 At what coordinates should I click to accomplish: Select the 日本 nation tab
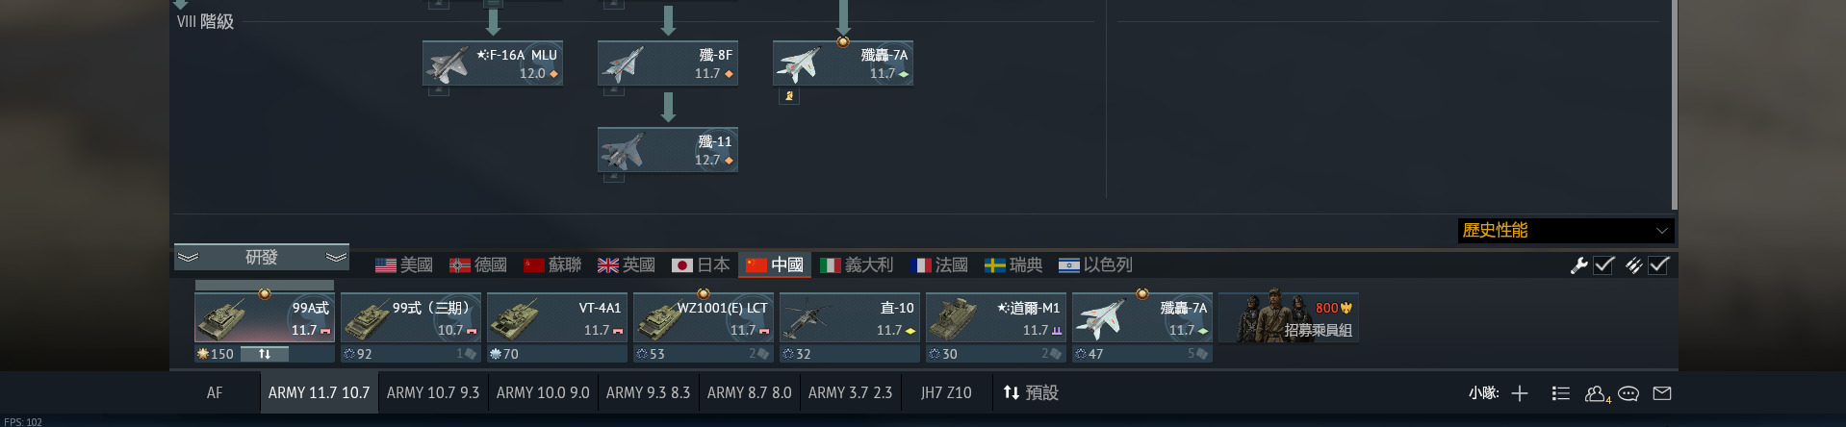tap(701, 264)
